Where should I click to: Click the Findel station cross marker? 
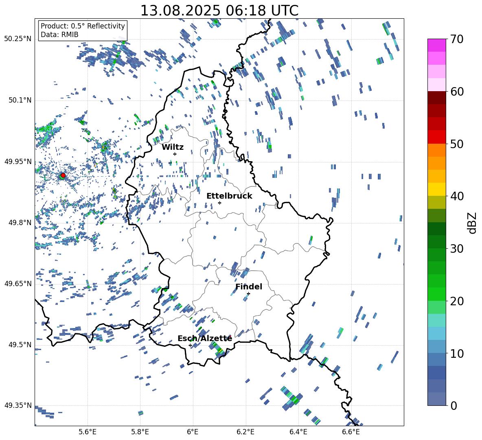click(x=248, y=294)
